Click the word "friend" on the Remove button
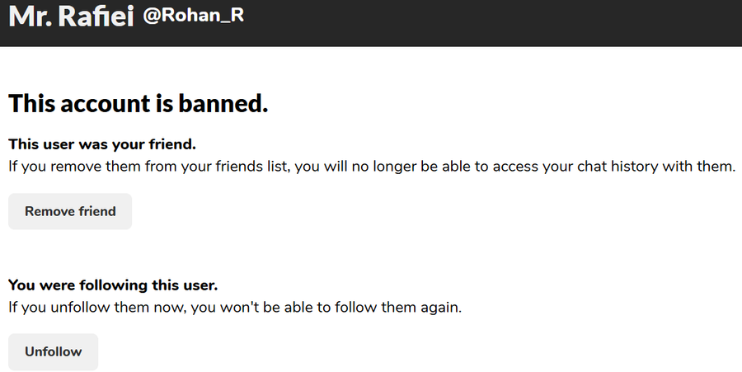 (97, 211)
